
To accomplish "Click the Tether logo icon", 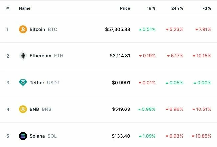I will 23,83.
